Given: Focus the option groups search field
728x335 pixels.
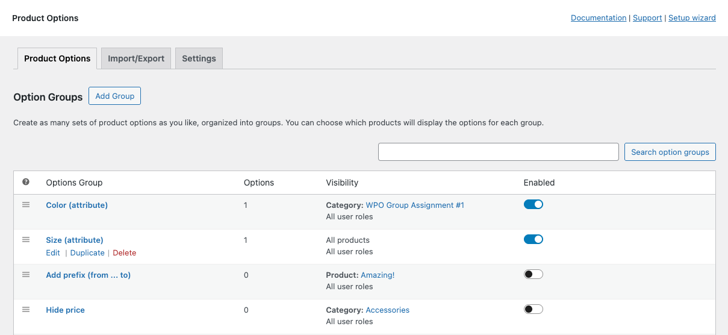Looking at the screenshot, I should [498, 152].
